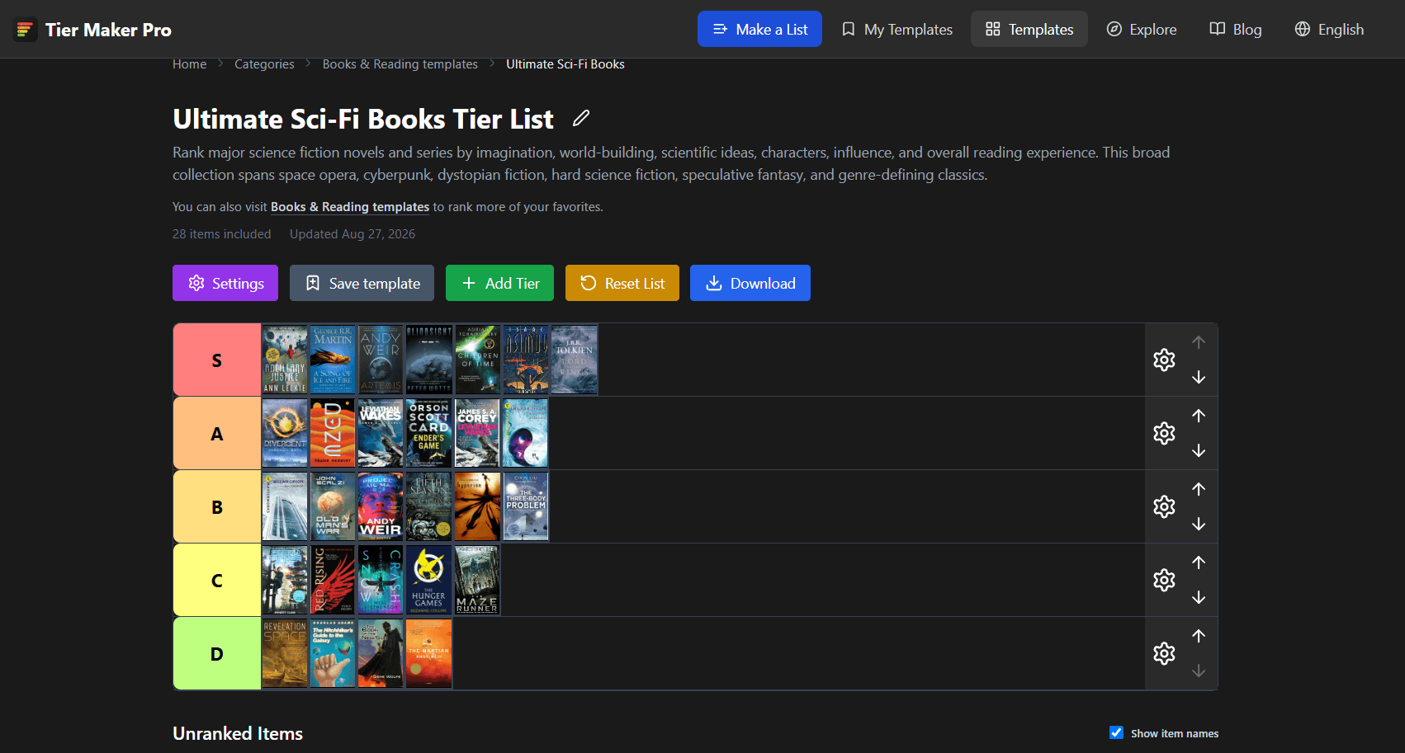Move tier B up with arrow
The image size is (1405, 753).
click(1199, 489)
